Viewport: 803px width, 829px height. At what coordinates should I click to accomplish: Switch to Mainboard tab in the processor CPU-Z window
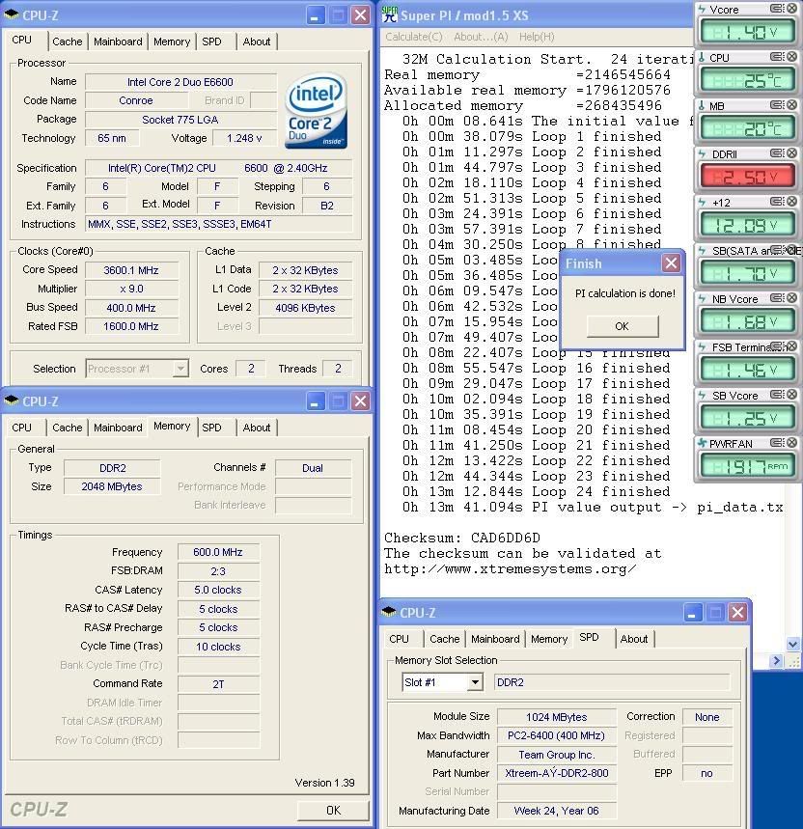pyautogui.click(x=118, y=41)
